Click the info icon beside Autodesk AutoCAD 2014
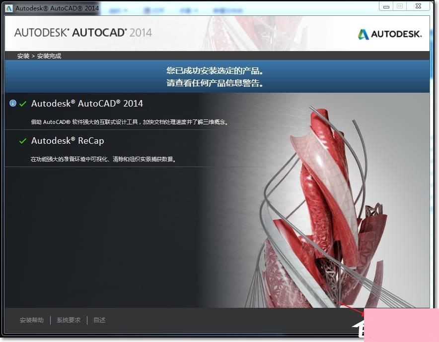 (12, 103)
